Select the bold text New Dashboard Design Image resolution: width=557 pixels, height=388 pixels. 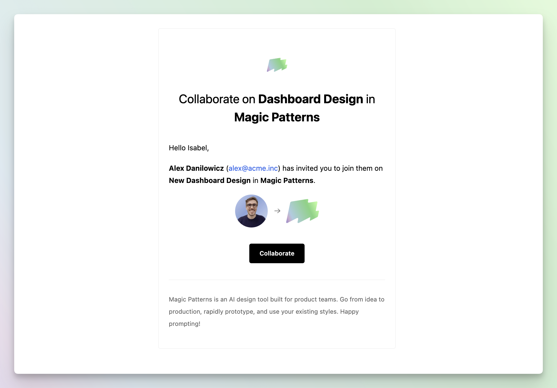coord(210,180)
